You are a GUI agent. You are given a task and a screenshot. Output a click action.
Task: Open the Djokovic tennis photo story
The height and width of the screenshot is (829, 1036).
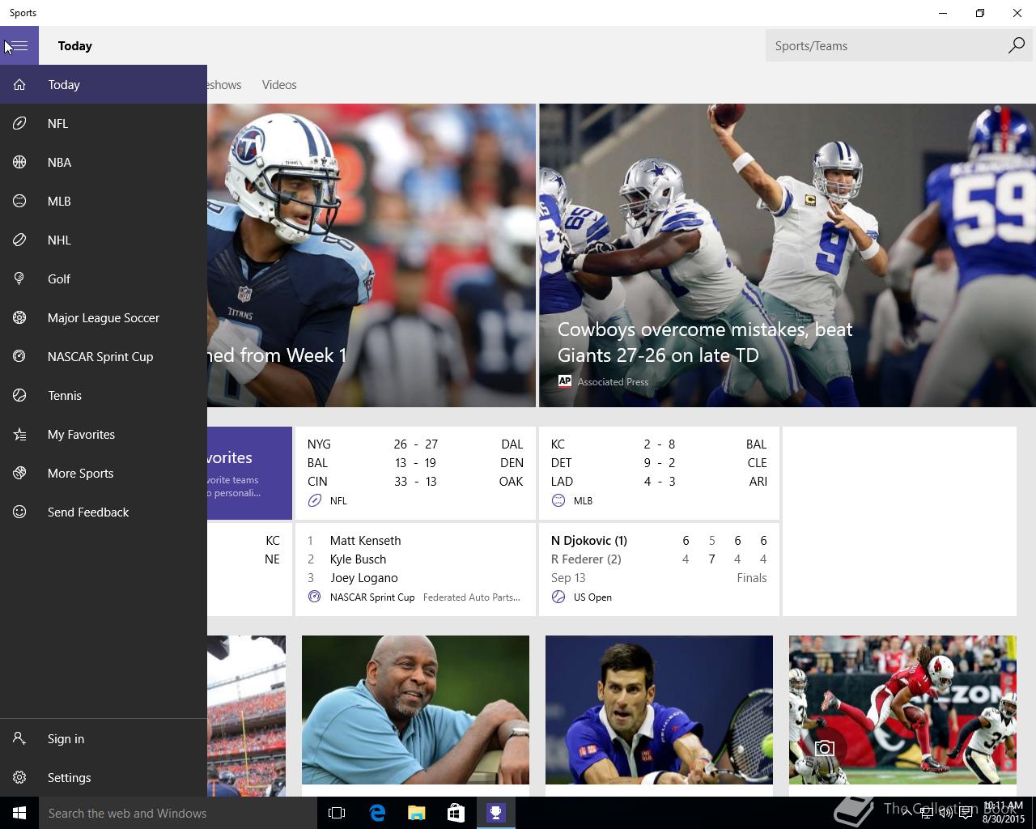[x=659, y=710]
